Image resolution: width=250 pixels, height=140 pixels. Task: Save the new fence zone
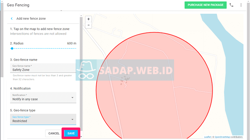(x=71, y=133)
